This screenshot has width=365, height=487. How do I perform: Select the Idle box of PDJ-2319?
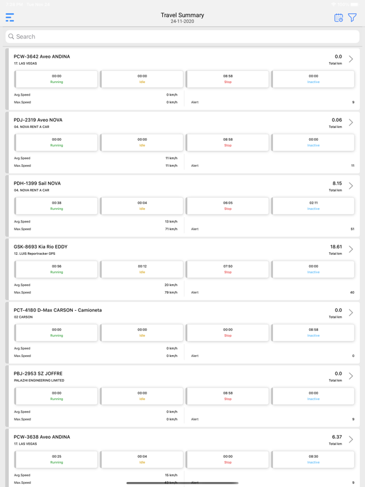point(142,143)
